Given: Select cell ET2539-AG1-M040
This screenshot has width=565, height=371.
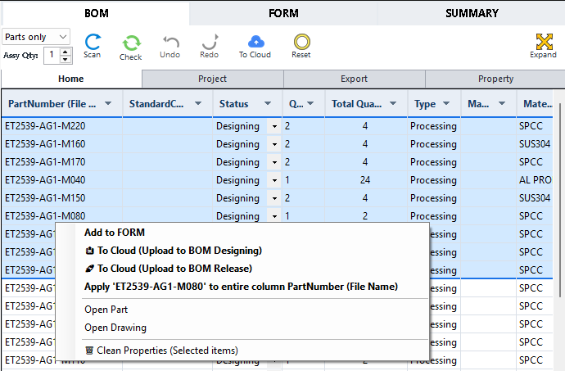Looking at the screenshot, I should tap(62, 180).
